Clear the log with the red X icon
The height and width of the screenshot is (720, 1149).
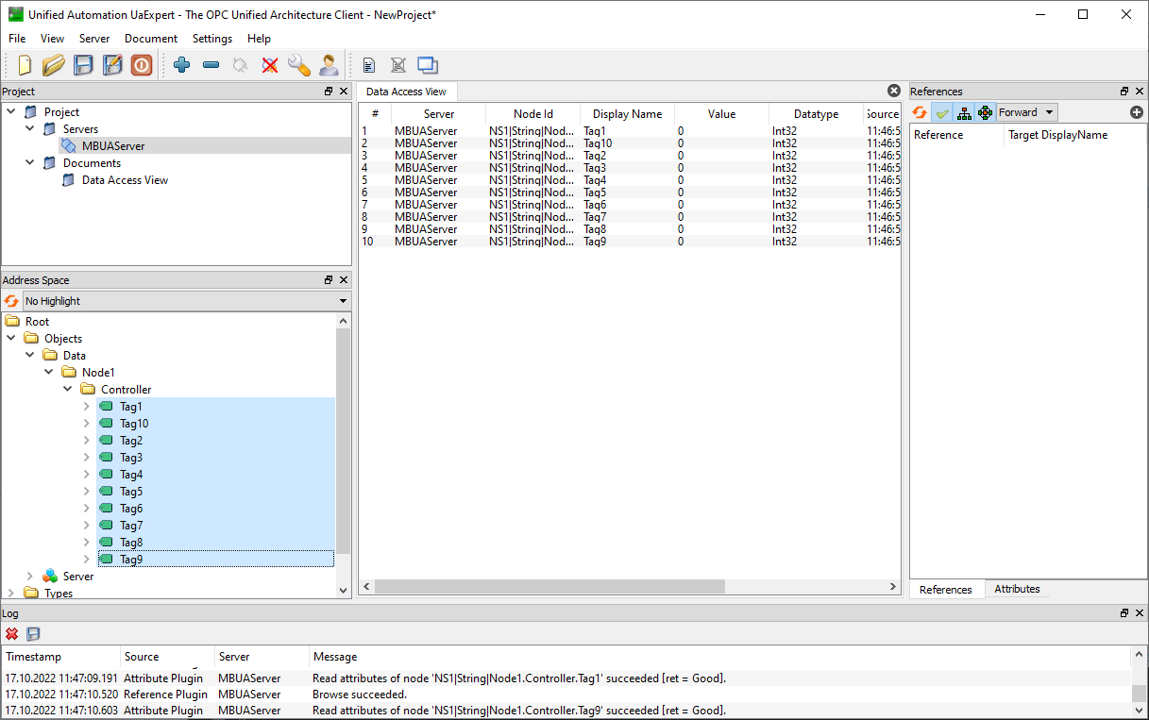click(12, 634)
